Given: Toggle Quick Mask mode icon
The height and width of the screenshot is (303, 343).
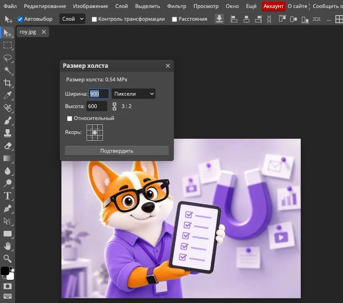Looking at the screenshot, I should 8,286.
